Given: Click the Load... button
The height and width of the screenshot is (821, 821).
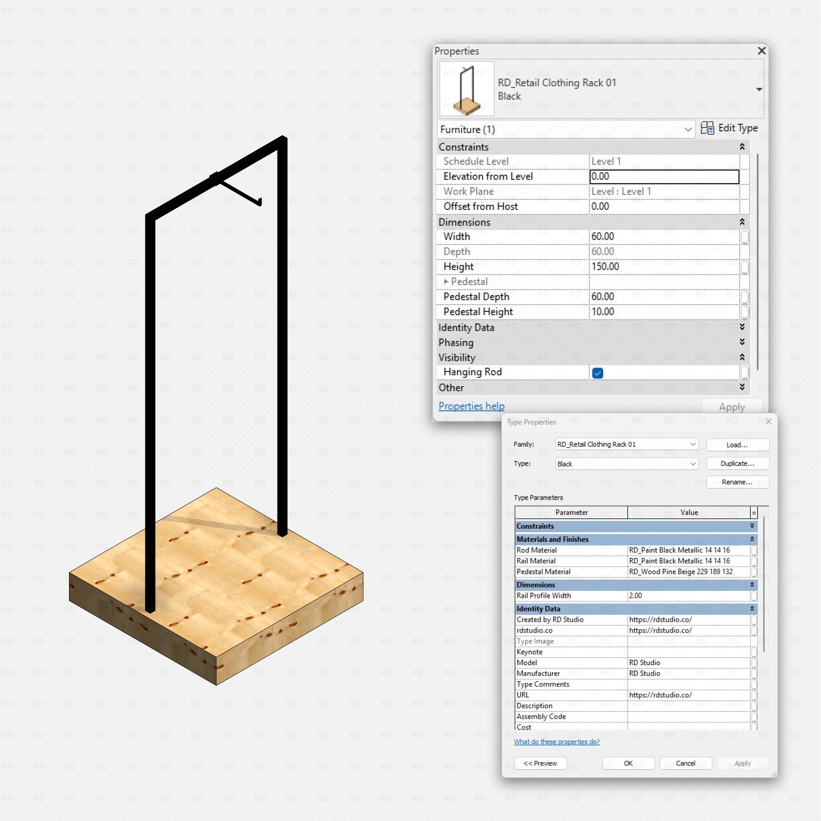Looking at the screenshot, I should click(738, 445).
